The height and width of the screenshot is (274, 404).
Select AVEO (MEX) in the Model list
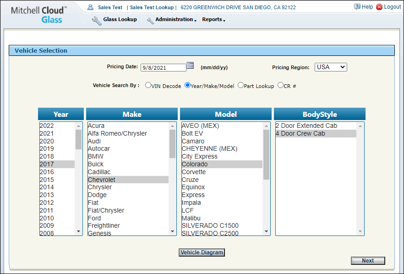[x=222, y=126]
